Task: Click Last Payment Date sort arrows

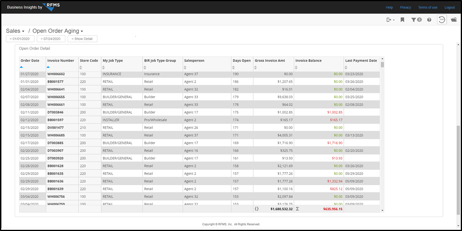Action: click(x=346, y=67)
